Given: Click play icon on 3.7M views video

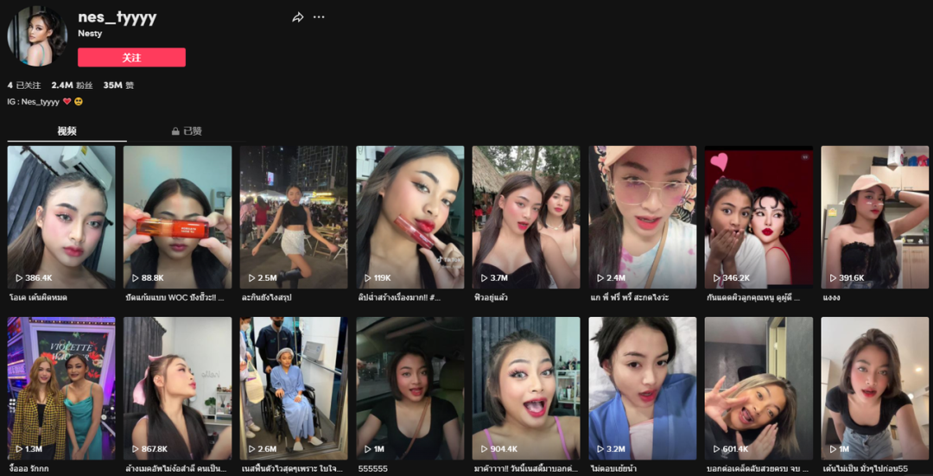Looking at the screenshot, I should tap(485, 278).
